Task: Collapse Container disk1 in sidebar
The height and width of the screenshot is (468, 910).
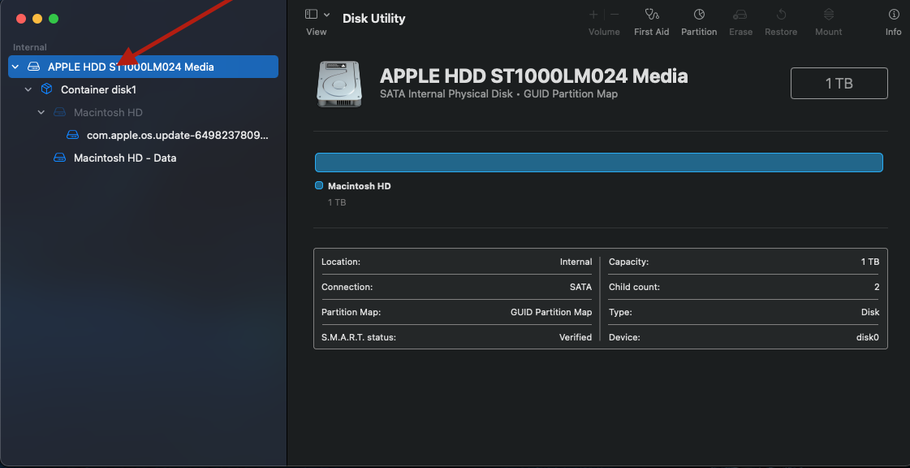Action: [28, 89]
